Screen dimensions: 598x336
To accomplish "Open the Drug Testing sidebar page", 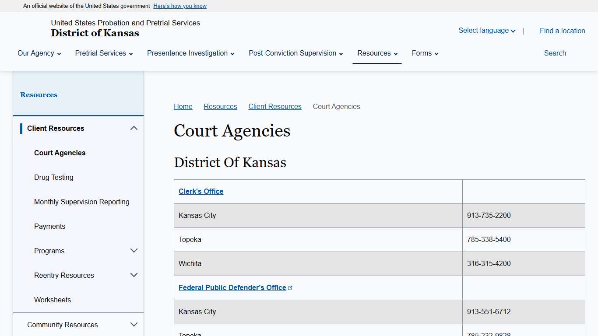I will click(x=53, y=177).
